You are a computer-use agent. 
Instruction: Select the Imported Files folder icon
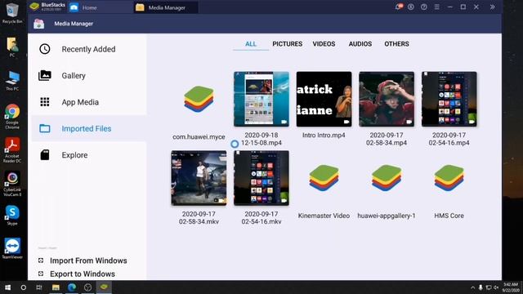45,128
